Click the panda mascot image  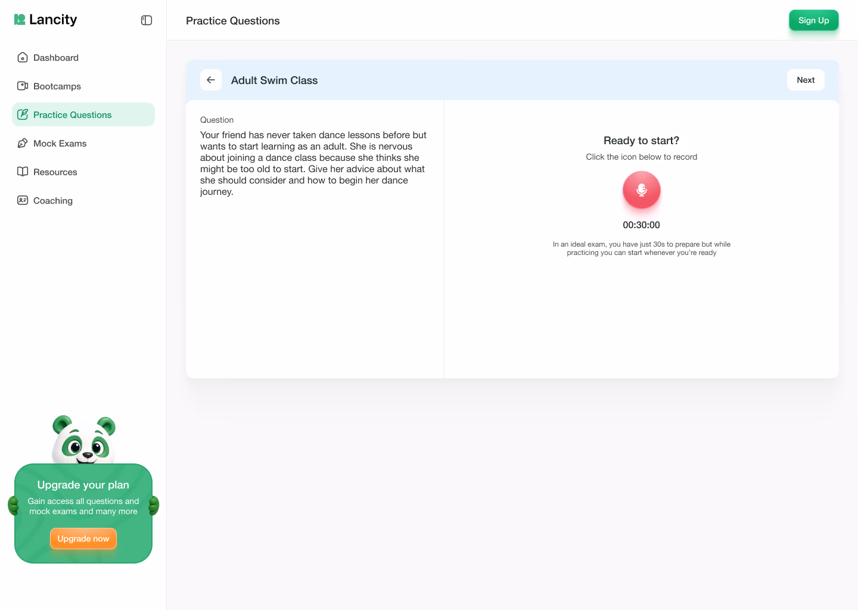coord(83,440)
